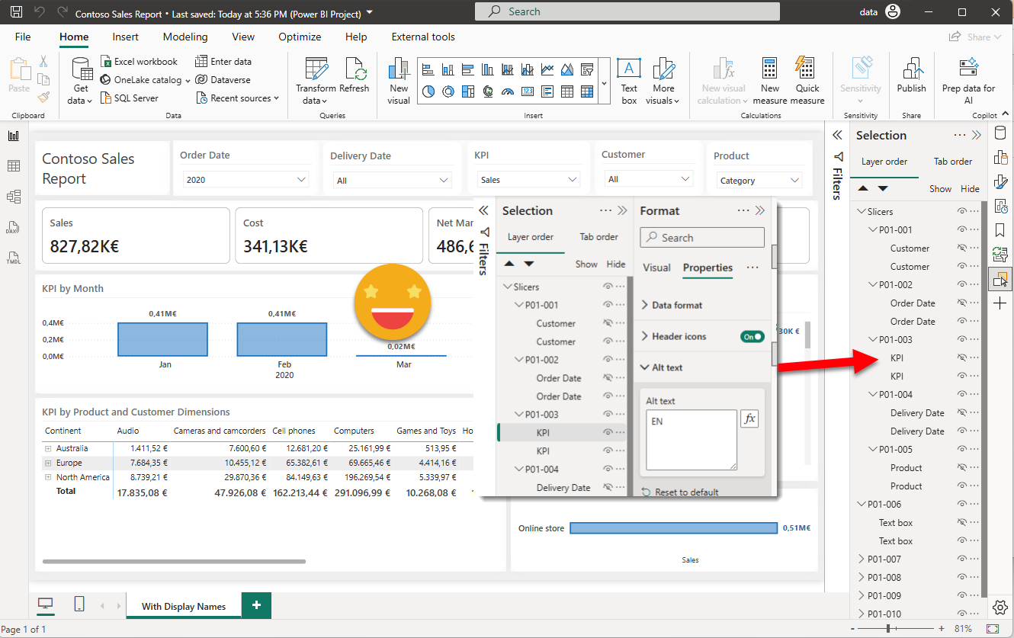Click the Publish icon
The height and width of the screenshot is (638, 1014).
[911, 70]
